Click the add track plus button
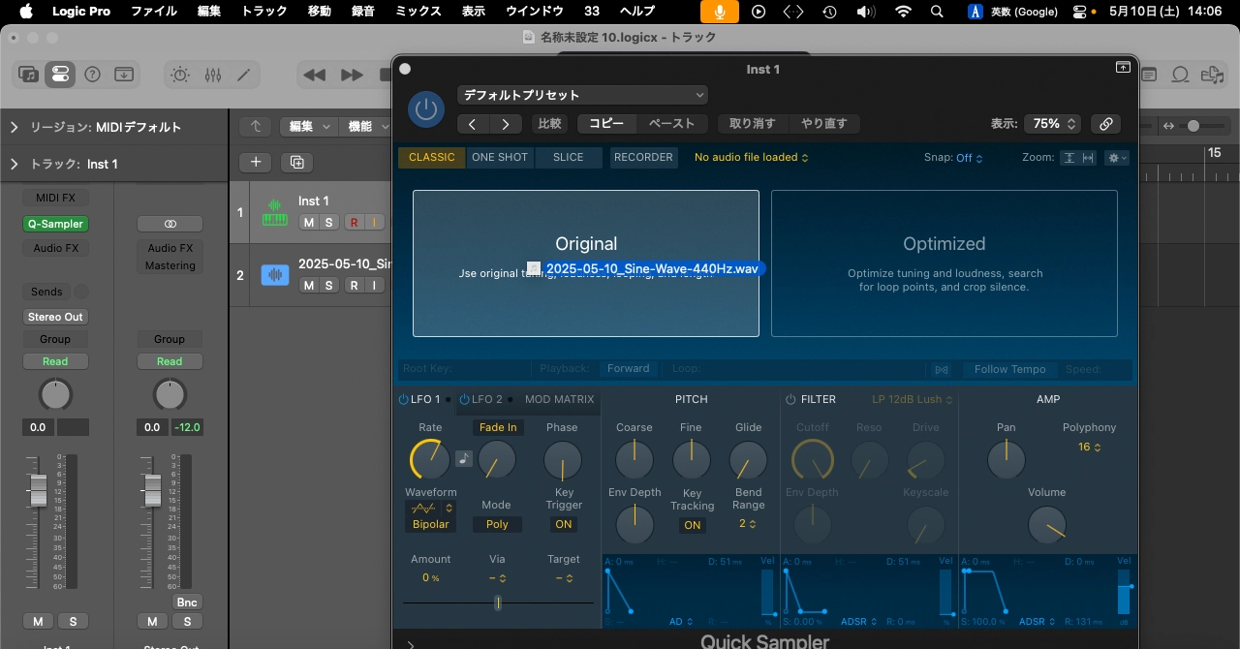The height and width of the screenshot is (649, 1240). [256, 162]
